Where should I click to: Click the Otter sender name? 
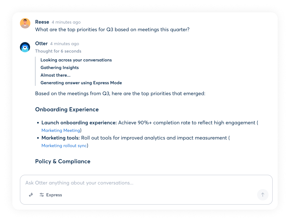41,44
